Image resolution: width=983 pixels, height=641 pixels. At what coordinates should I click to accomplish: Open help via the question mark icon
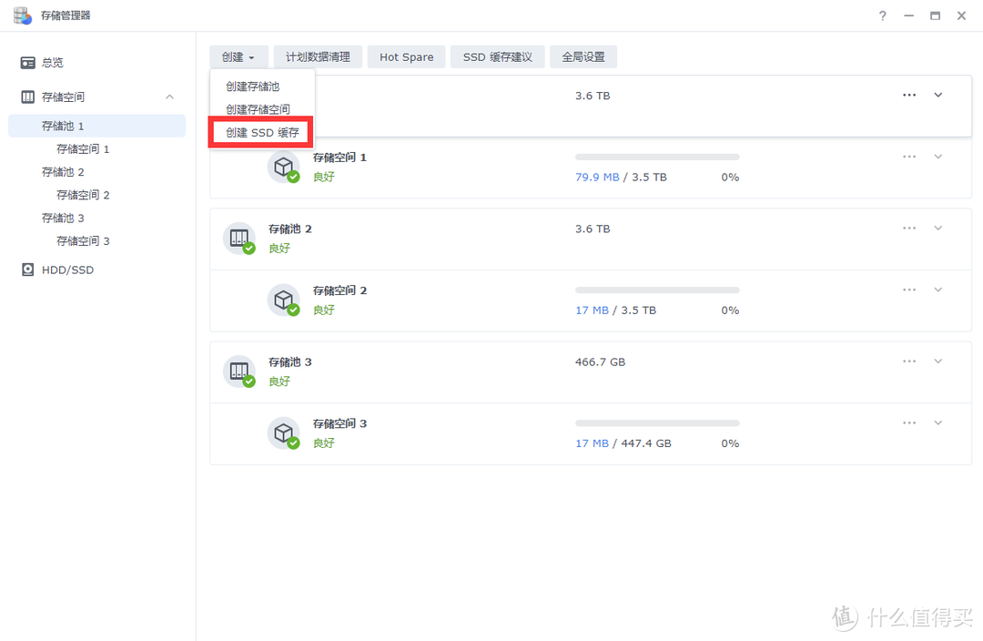pyautogui.click(x=882, y=16)
